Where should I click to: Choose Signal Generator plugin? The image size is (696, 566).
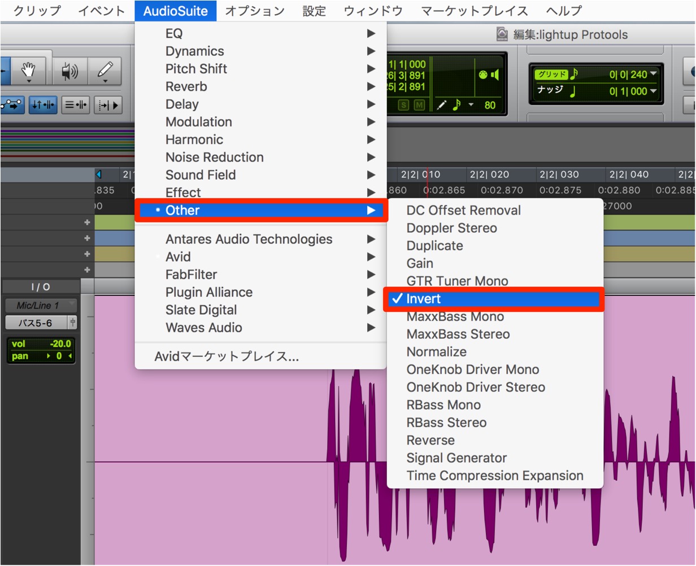[x=495, y=458]
